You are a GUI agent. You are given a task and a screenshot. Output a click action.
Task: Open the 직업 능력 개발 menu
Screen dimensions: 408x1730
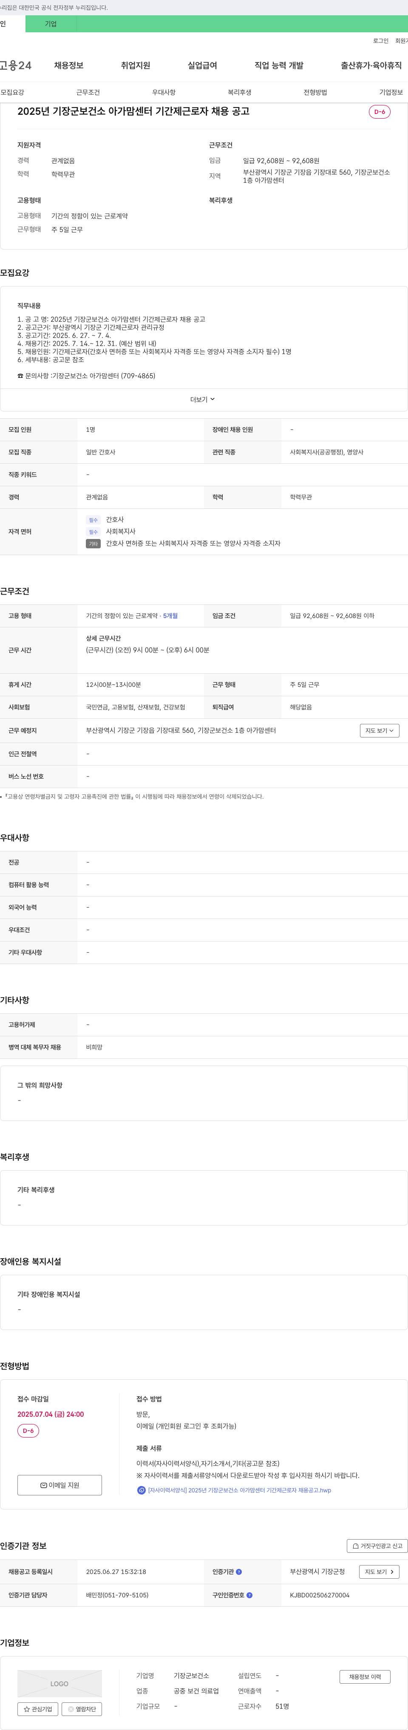tap(278, 65)
